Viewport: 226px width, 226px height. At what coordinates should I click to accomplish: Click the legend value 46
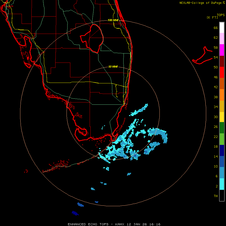216,77
